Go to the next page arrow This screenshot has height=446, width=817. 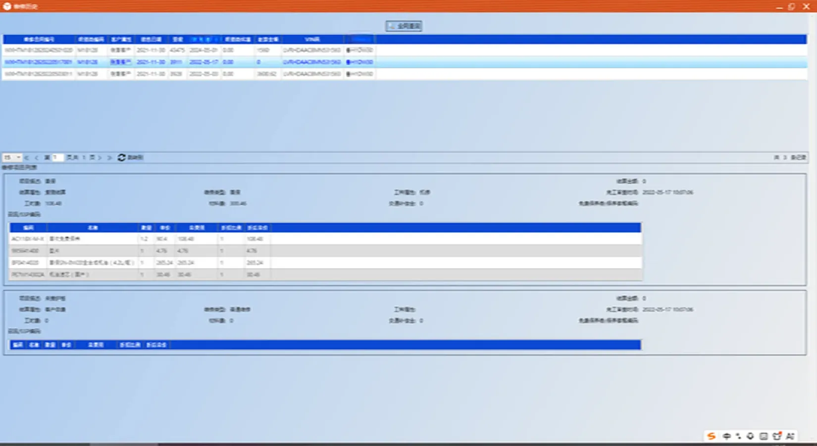tap(100, 158)
